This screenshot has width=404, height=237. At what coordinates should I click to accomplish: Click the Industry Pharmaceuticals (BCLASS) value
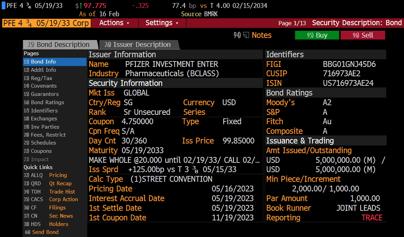pyautogui.click(x=172, y=73)
